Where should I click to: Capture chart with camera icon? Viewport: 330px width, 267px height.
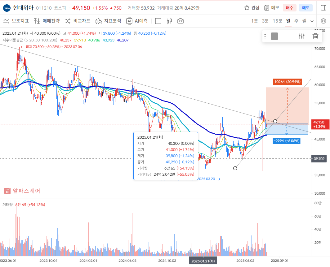[181, 21]
